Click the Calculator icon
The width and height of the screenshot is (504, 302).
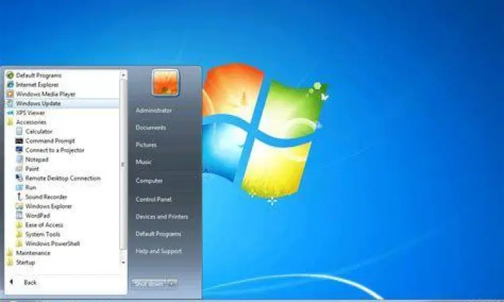point(19,132)
